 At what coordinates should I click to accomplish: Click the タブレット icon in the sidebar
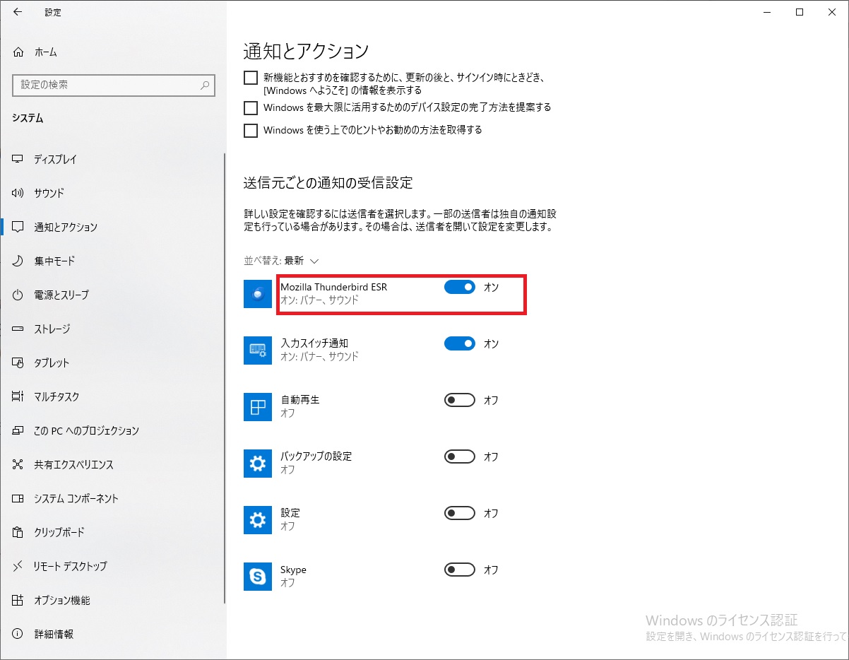click(x=18, y=363)
